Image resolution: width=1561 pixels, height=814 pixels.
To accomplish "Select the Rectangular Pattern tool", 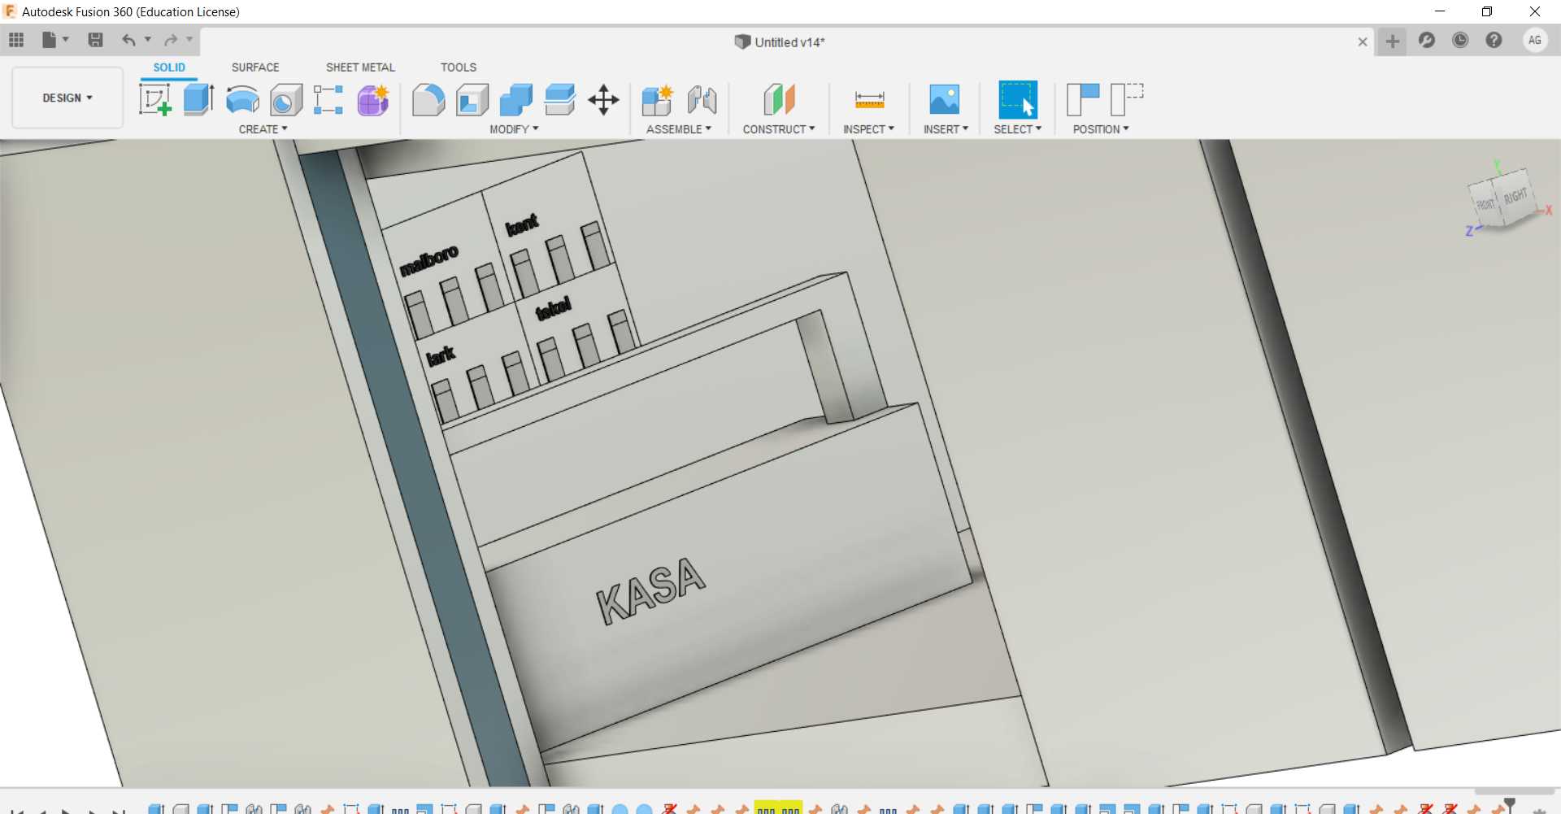I will [x=328, y=100].
